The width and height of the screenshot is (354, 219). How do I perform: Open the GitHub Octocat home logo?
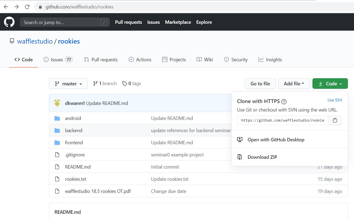click(x=9, y=22)
